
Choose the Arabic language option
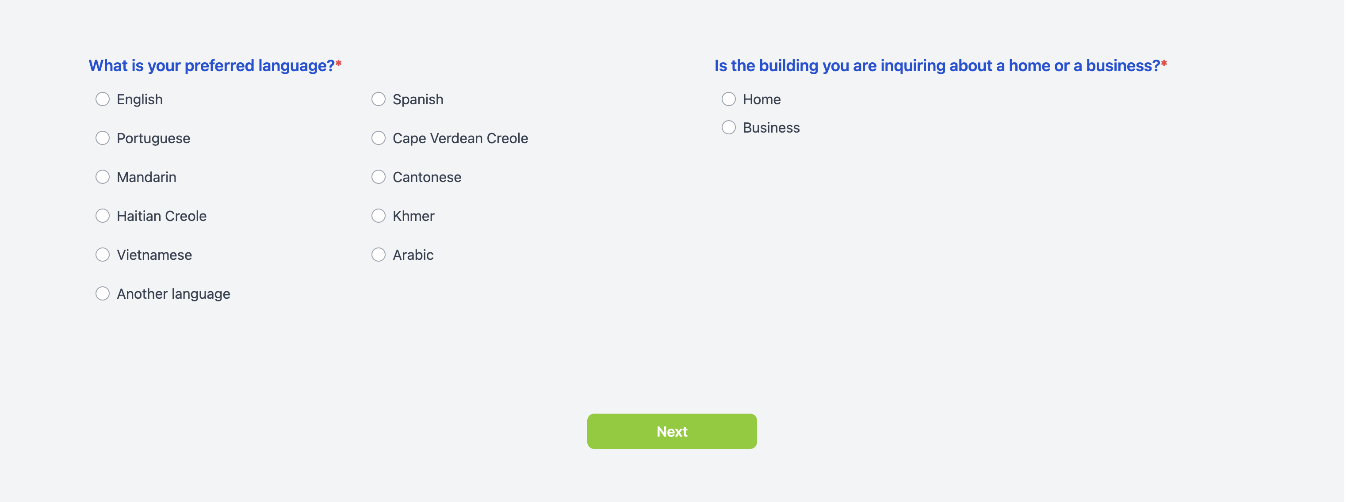click(x=378, y=255)
